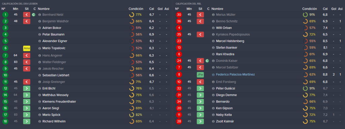Screen dimensions: 345x129
Task: Open Marcel Halstenberg player profile
Action: click(230, 41)
